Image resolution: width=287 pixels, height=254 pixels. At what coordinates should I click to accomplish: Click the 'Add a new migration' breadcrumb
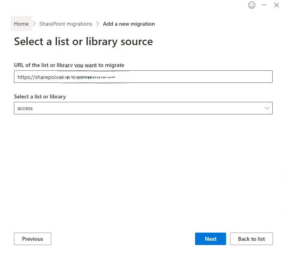(129, 24)
